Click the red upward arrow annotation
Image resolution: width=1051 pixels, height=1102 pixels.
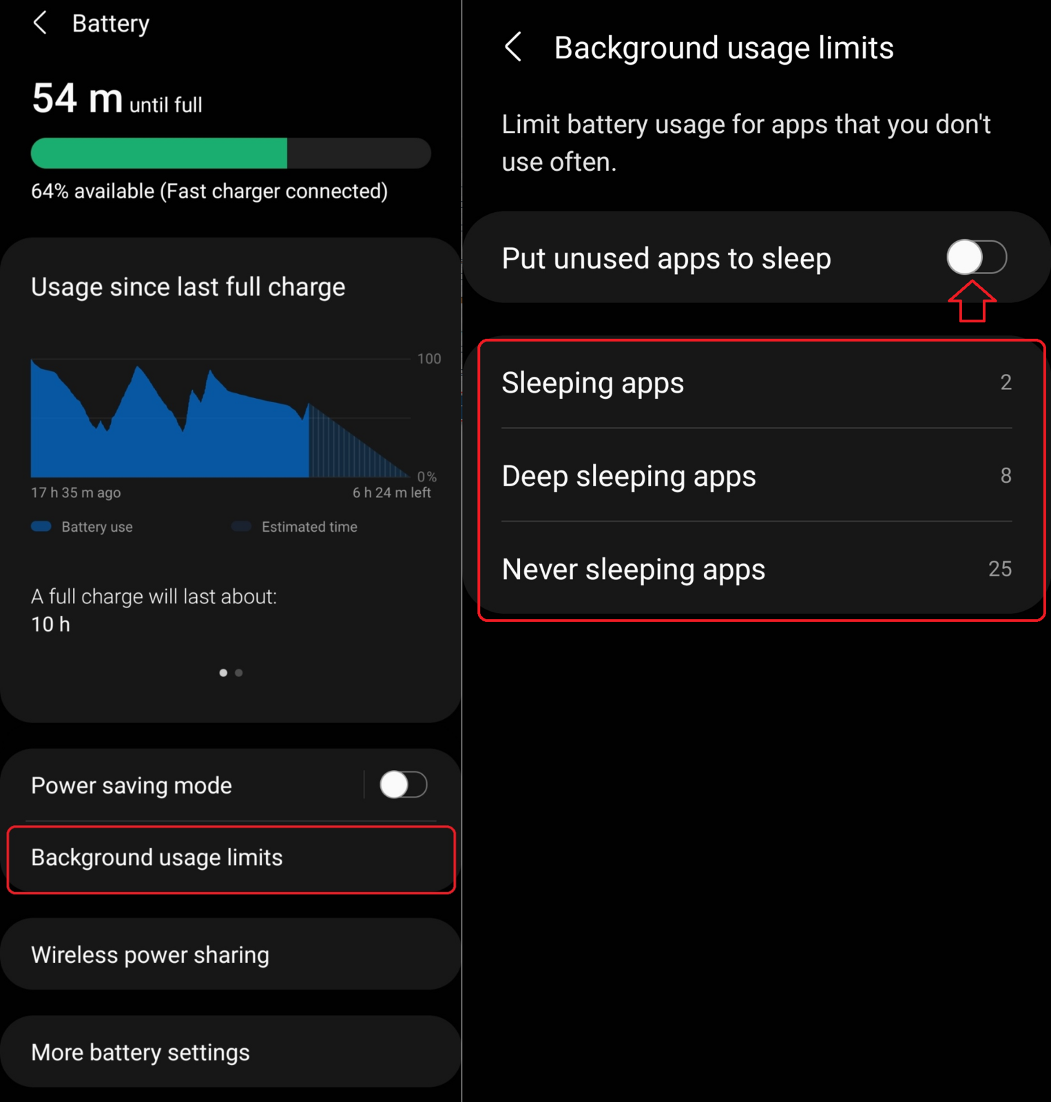point(972,301)
